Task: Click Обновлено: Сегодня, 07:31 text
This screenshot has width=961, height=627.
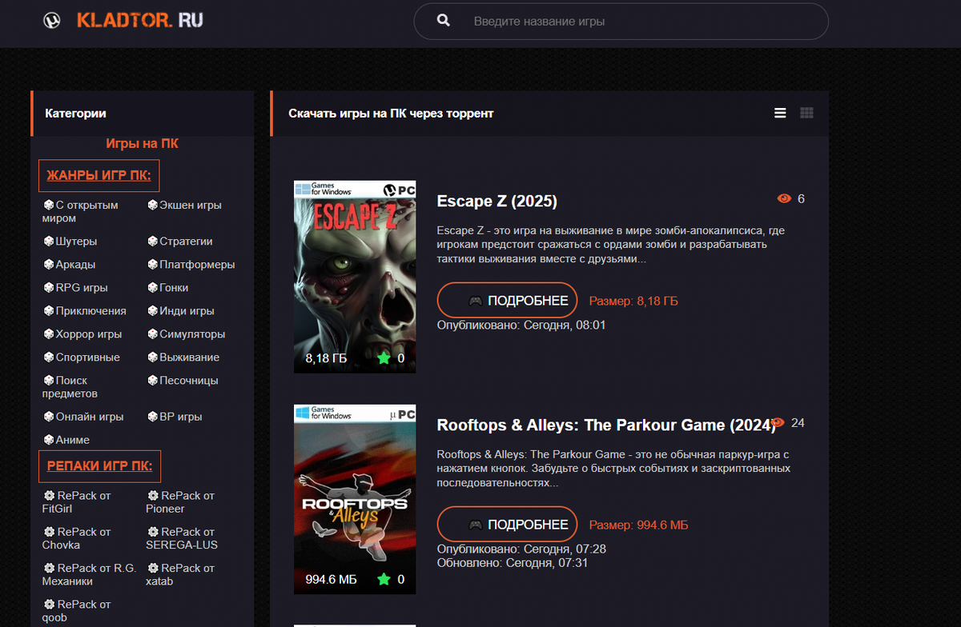Action: click(x=513, y=562)
